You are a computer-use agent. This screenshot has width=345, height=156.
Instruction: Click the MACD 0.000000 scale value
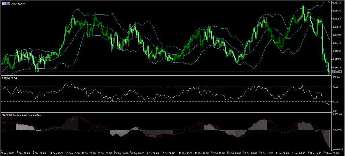click(337, 130)
